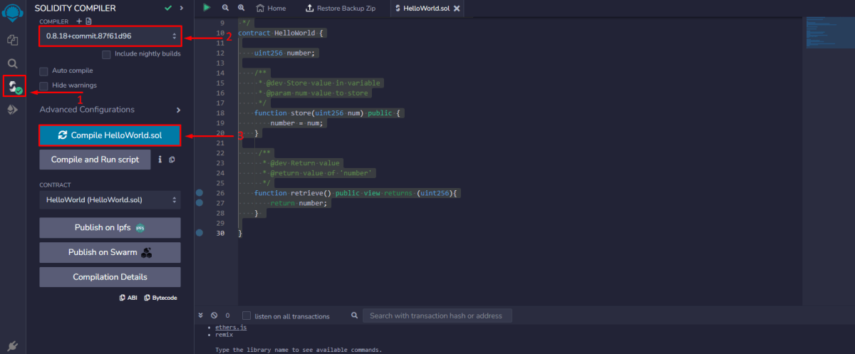
Task: Click 'Type the library name' terminal text
Action: coord(299,350)
